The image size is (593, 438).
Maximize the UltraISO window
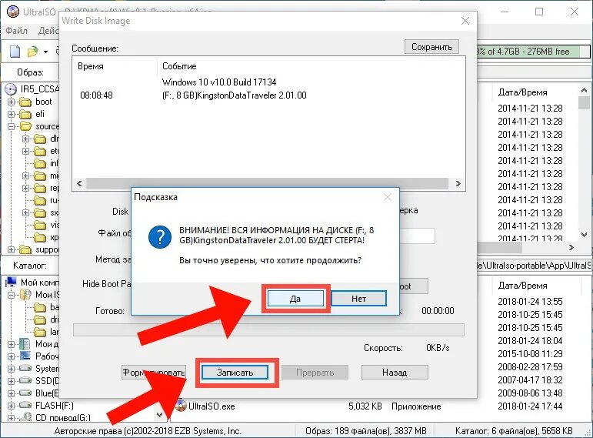pos(539,12)
